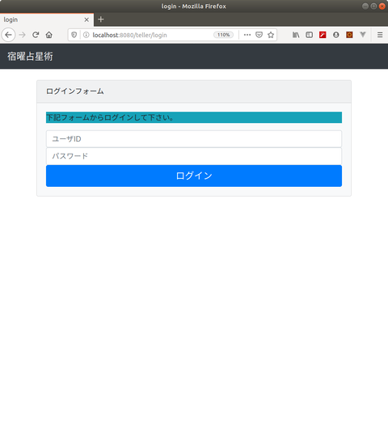Open the Library bookmarks and history icon
388x441 pixels.
coord(296,35)
